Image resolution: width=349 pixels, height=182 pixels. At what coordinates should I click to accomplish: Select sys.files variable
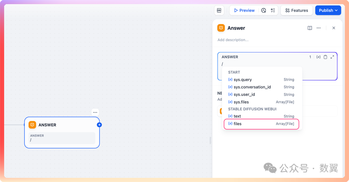tap(261, 102)
